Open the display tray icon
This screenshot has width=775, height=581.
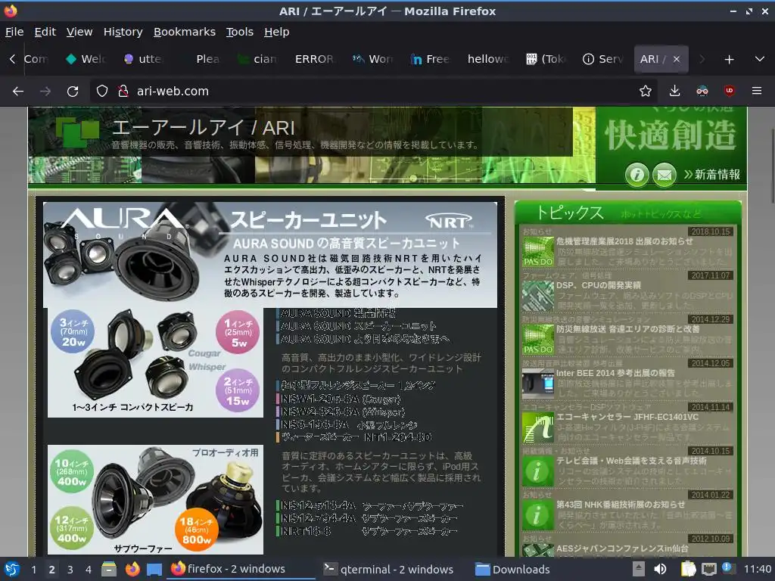(x=708, y=569)
